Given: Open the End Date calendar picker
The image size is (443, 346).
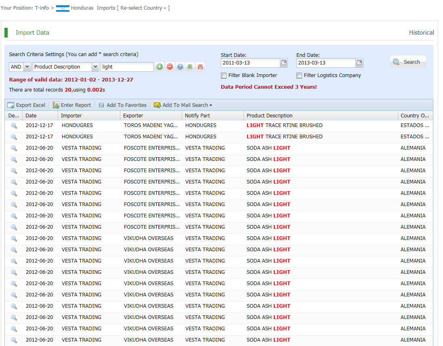Looking at the screenshot, I should 359,63.
